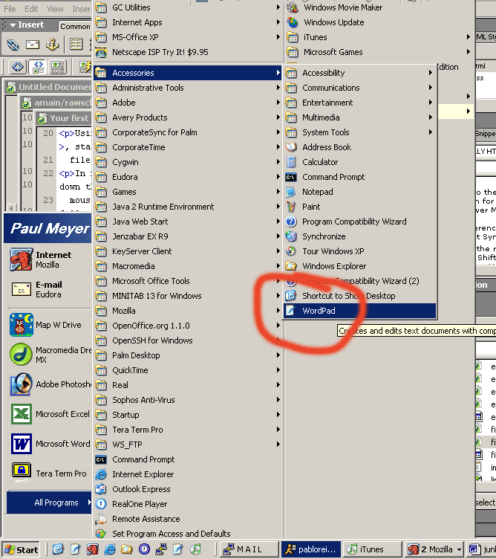Screen dimensions: 496x559
Task: Open Command Prompt icon in Accessories submenu
Action: tap(291, 177)
